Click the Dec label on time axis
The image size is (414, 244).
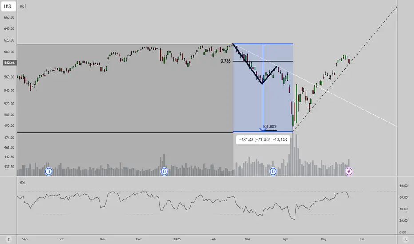click(139, 239)
